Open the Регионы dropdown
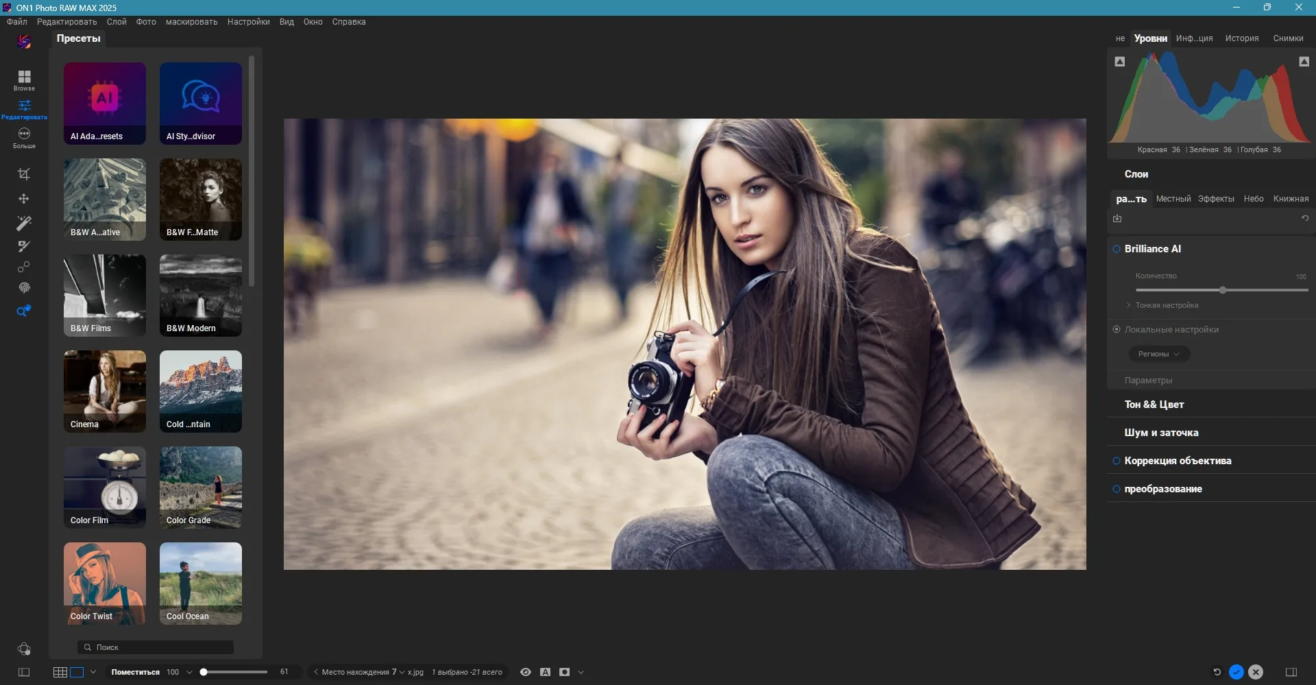1316x685 pixels. 1159,354
